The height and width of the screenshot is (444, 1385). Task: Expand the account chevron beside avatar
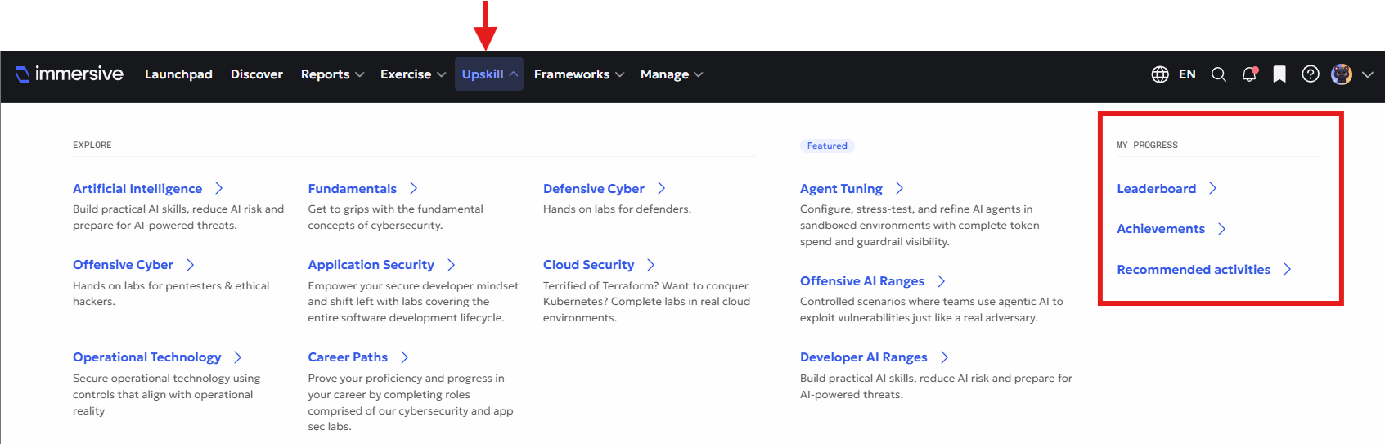point(1367,74)
